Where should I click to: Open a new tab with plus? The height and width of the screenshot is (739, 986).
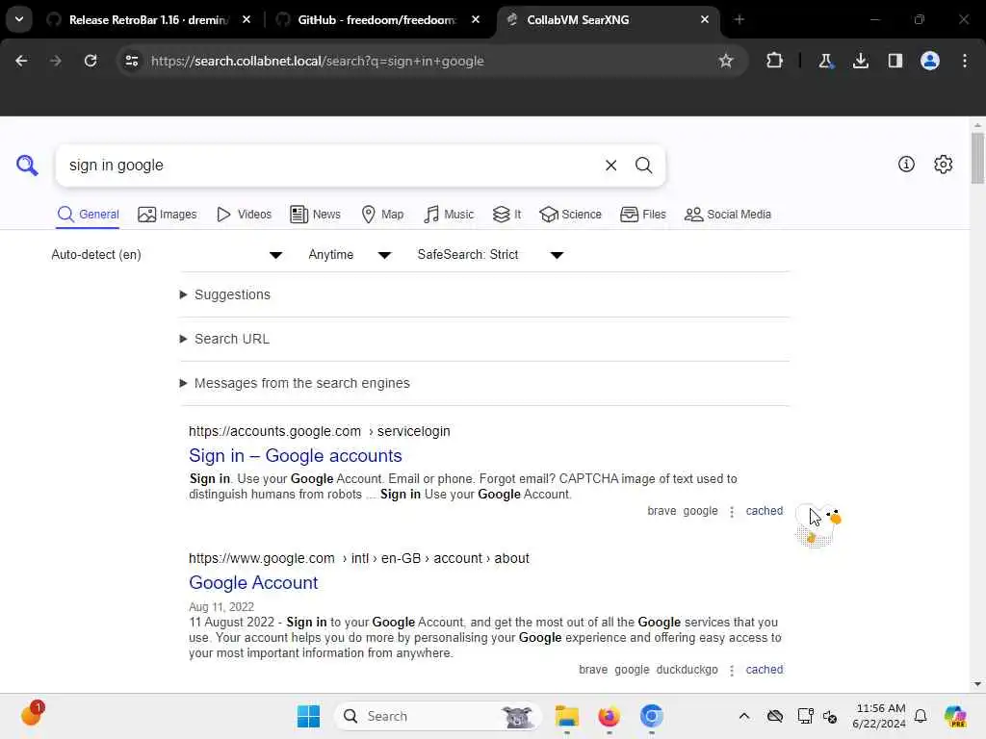pos(739,19)
